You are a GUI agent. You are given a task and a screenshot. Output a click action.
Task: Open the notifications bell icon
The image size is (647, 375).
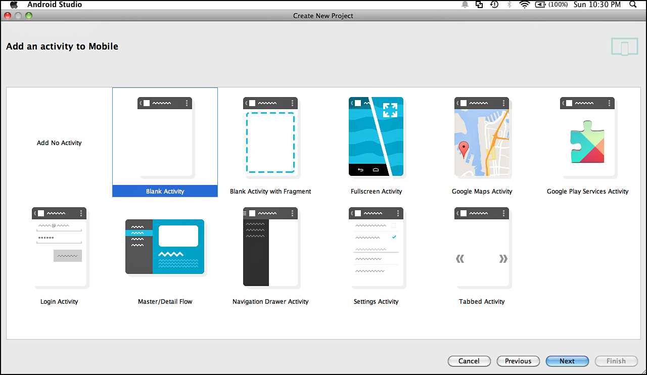point(465,5)
